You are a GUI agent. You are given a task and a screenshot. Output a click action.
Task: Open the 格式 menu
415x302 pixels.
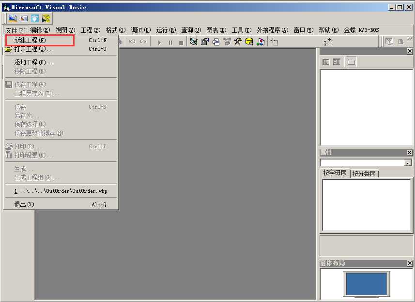tap(116, 30)
